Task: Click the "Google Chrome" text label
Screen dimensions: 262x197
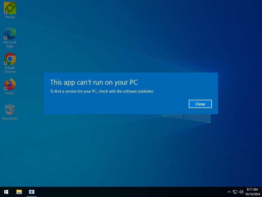Action: coord(10,70)
